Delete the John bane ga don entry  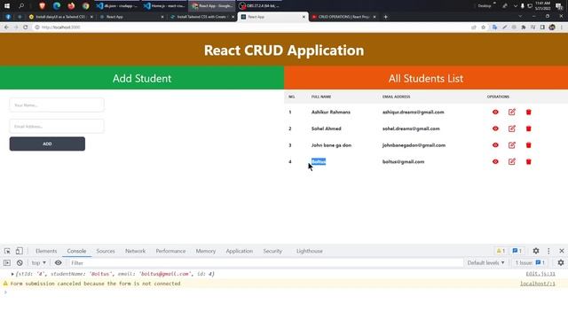tap(529, 145)
